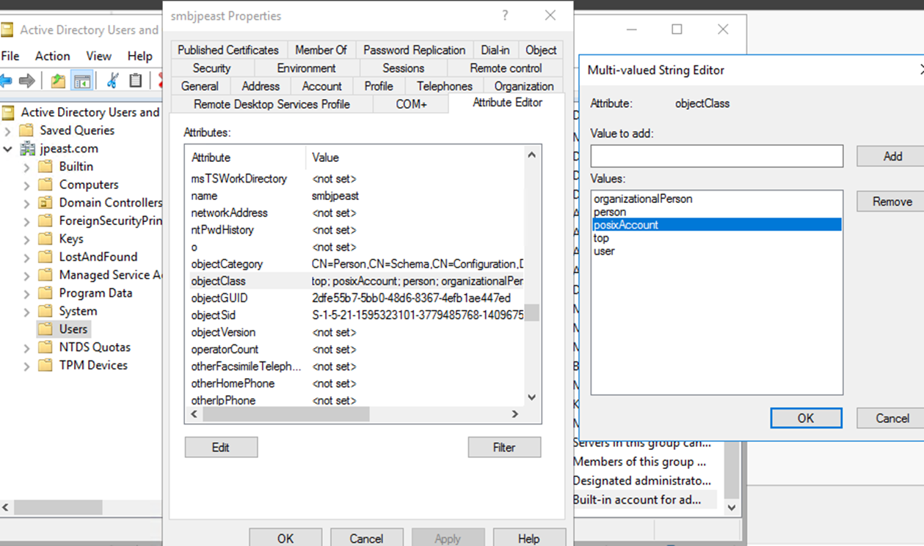Select the objectSid attribute row
924x546 pixels.
(355, 315)
